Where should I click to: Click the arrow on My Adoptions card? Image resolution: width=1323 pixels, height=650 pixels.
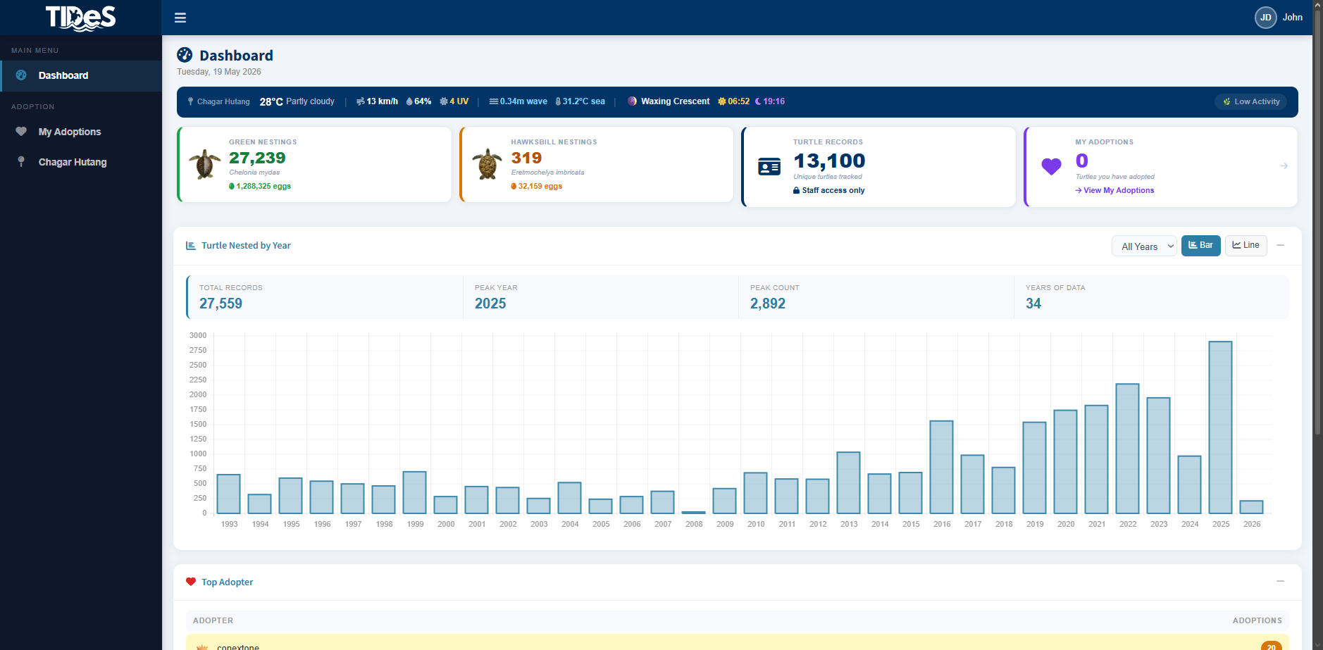click(1284, 166)
